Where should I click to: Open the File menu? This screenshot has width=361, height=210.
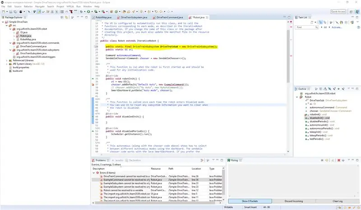(3, 6)
